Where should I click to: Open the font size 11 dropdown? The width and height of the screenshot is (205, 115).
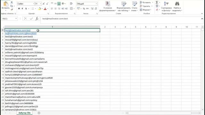(x=41, y=4)
